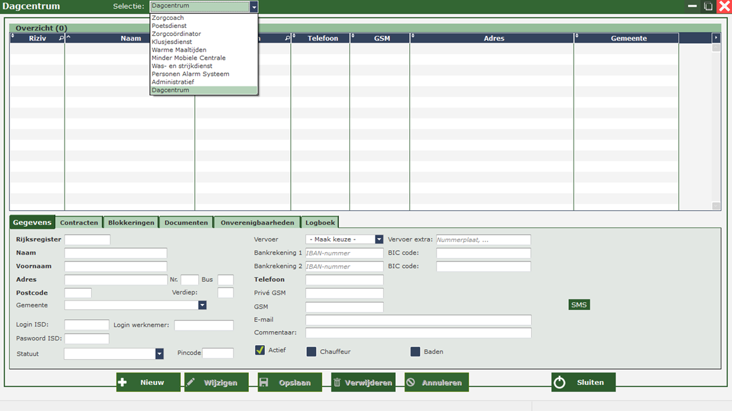Choose Poetsdienst from the Selectie list
This screenshot has width=732, height=411.
pos(169,26)
